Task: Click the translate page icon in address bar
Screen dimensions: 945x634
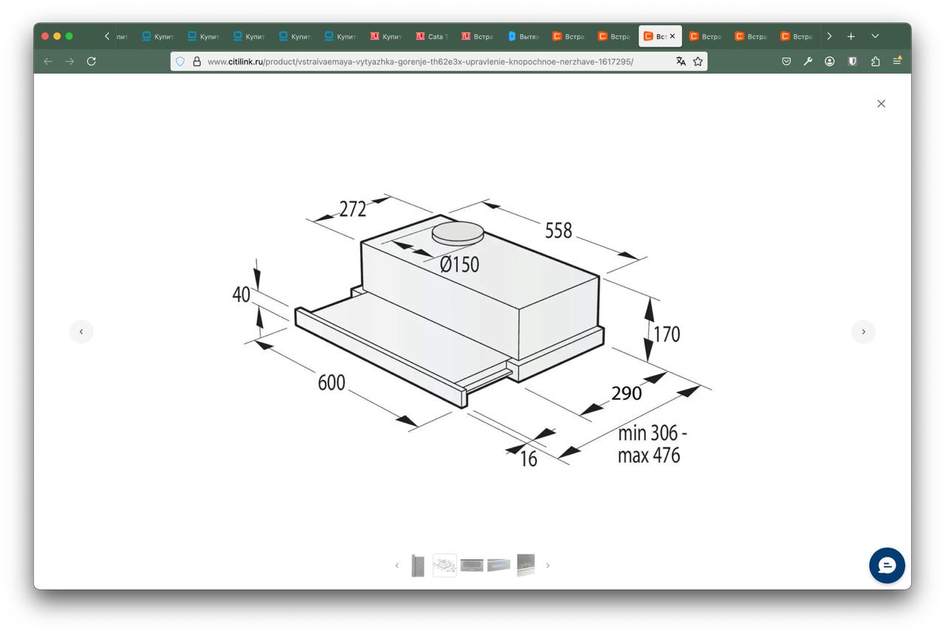Action: pos(681,61)
